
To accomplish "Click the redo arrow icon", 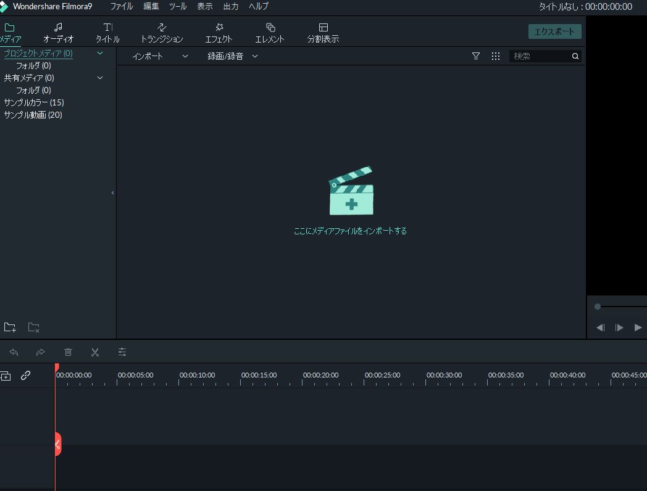I will click(41, 352).
